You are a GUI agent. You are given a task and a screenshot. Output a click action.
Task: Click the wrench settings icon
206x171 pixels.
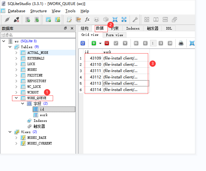coord(135,20)
